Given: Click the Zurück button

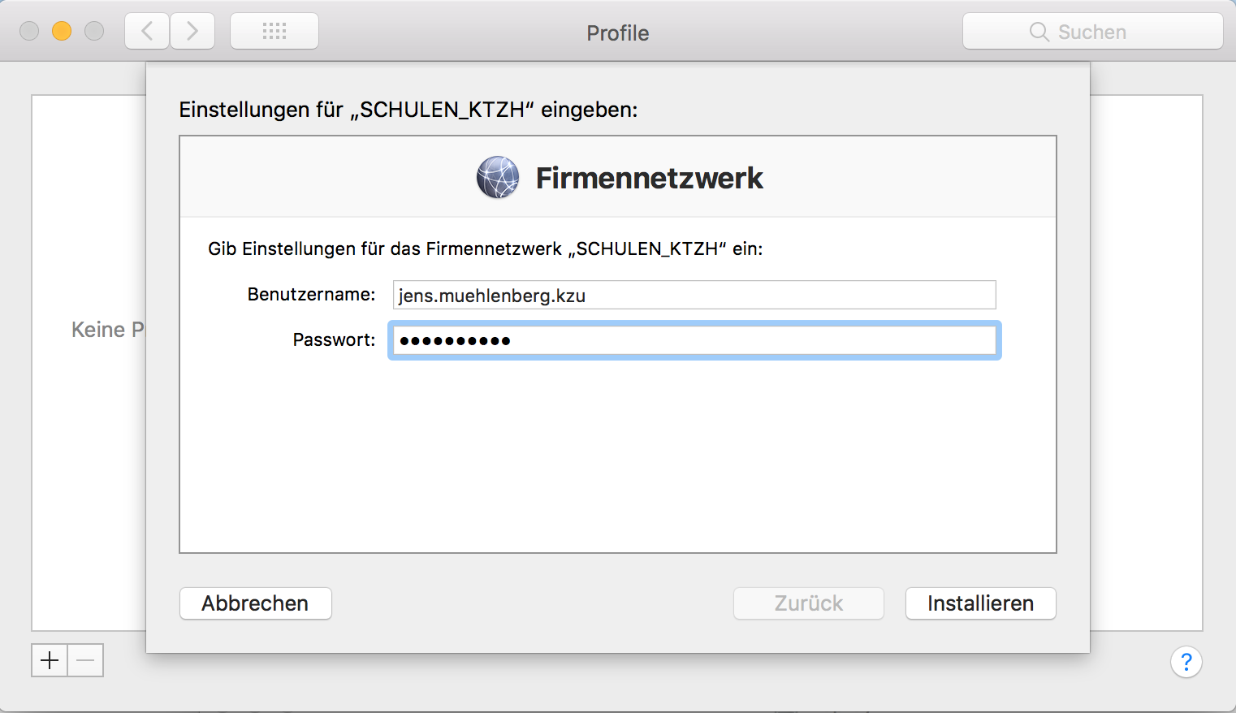Looking at the screenshot, I should 808,603.
